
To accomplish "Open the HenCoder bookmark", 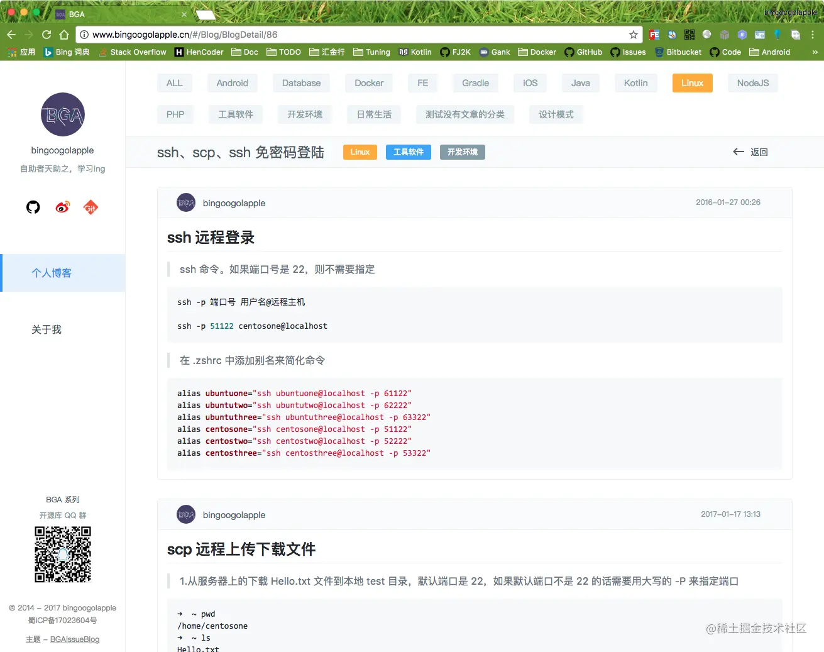I will pos(199,52).
